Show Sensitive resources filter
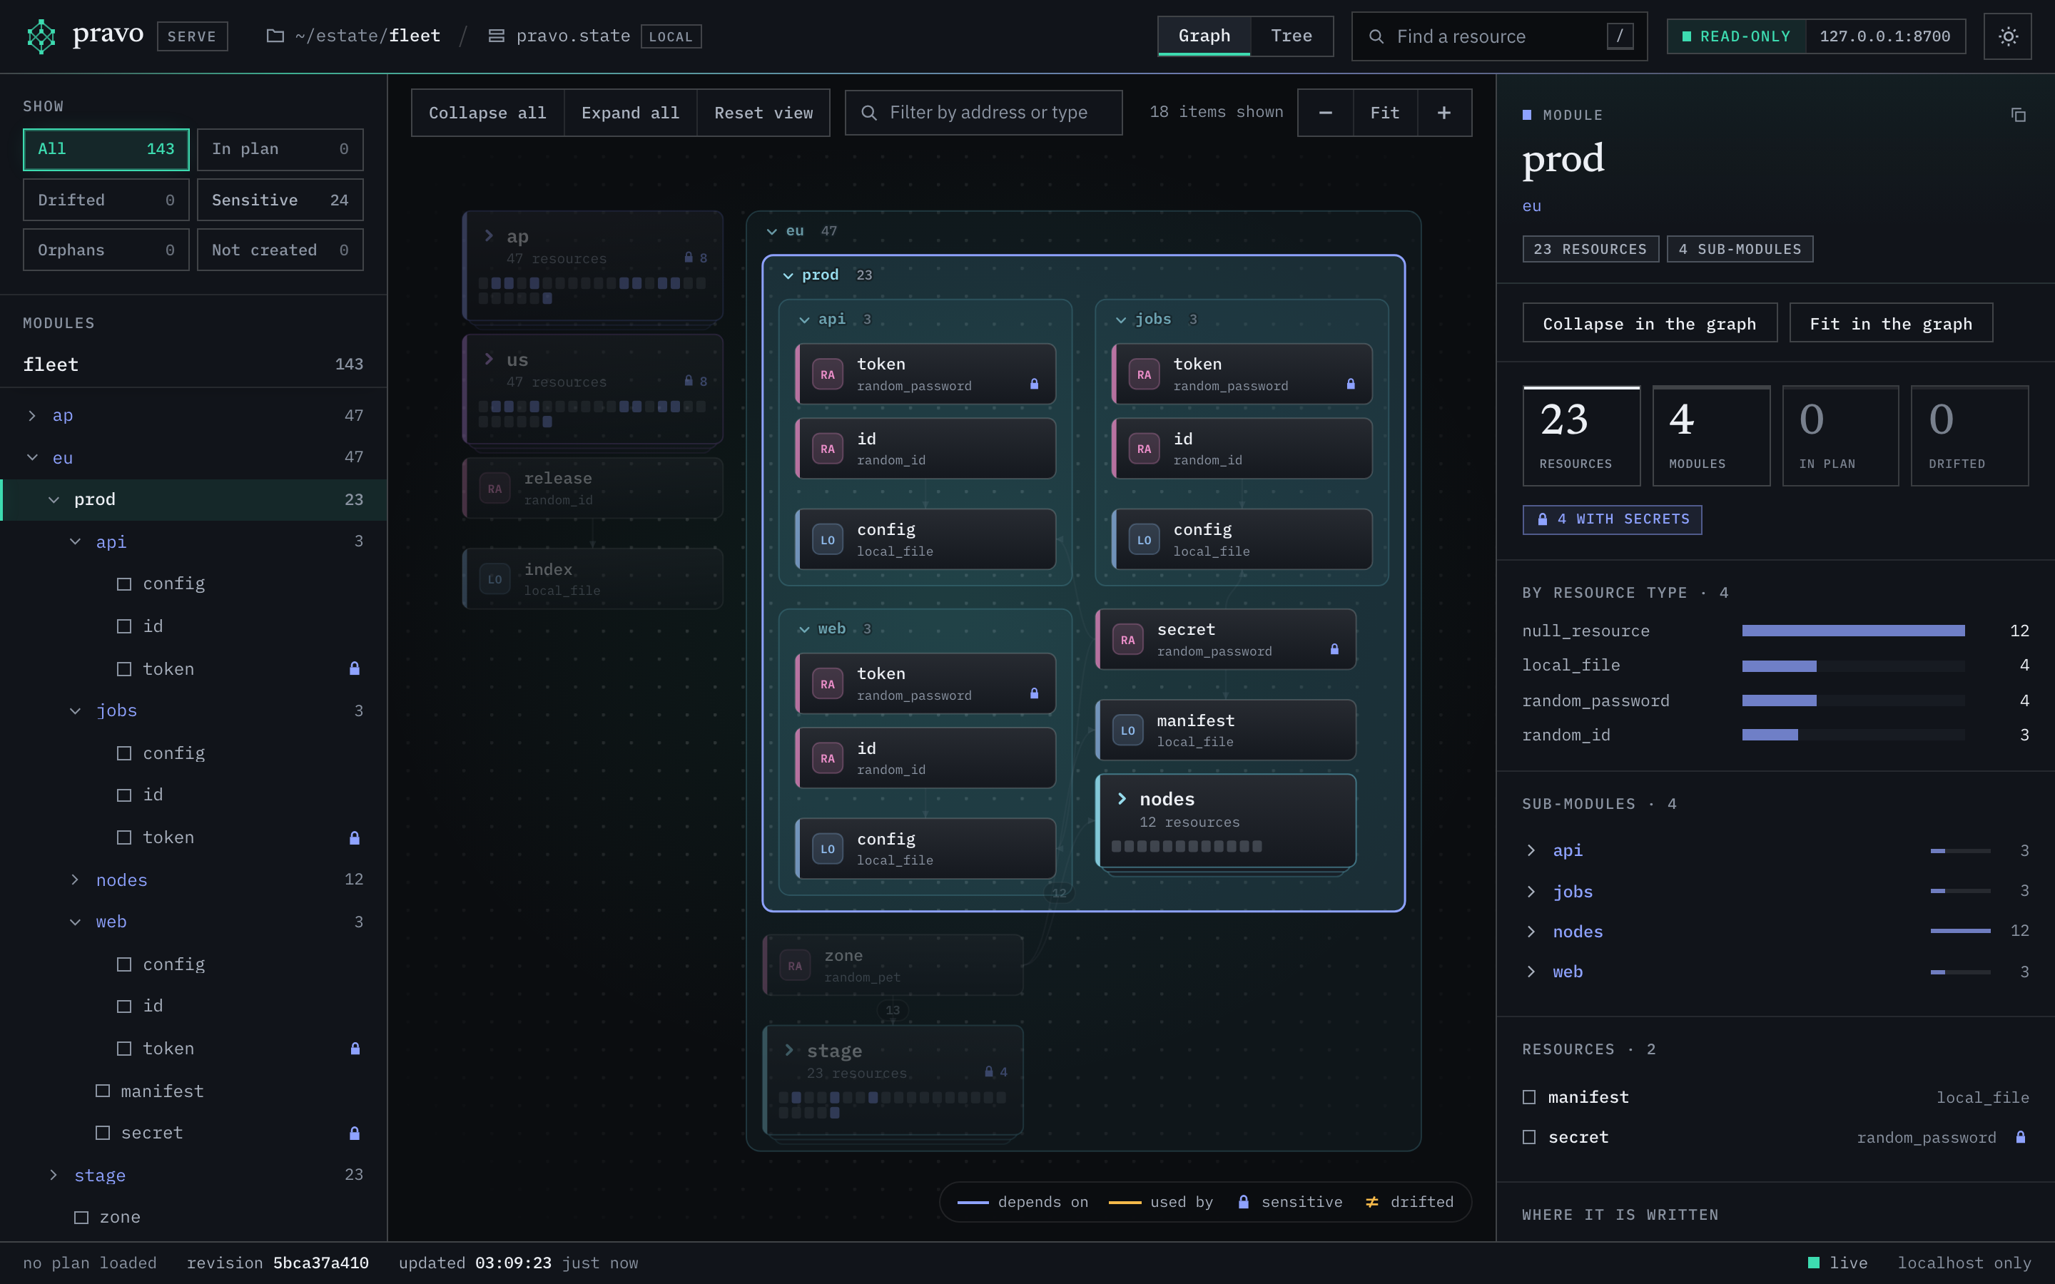The width and height of the screenshot is (2055, 1284). [x=280, y=200]
